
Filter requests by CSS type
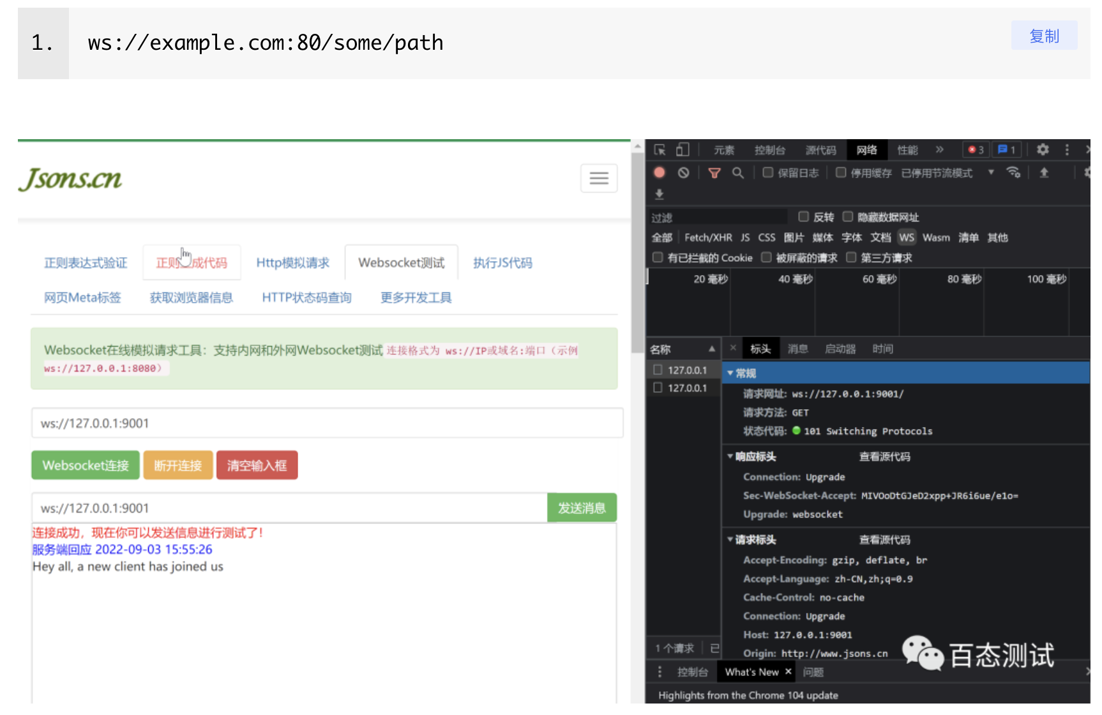[767, 237]
